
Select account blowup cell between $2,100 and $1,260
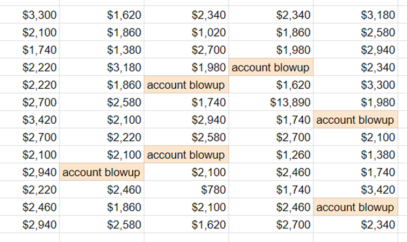(x=187, y=155)
